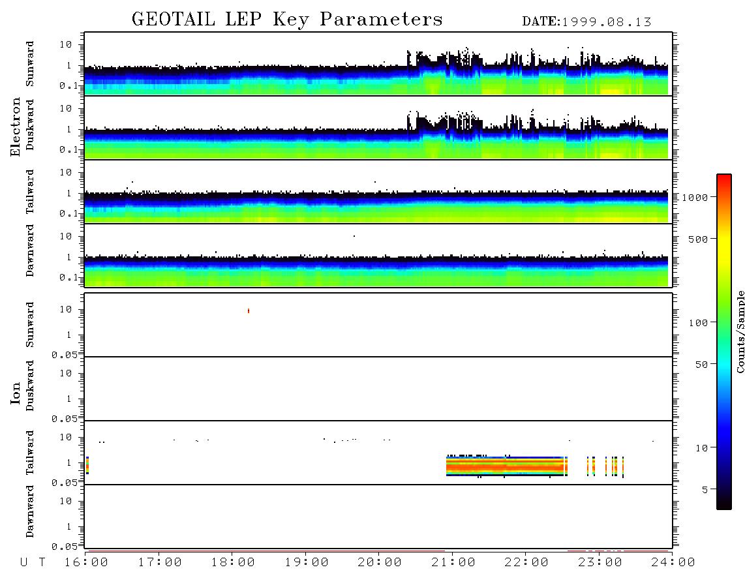Select the vertical "Ion" group label
This screenshot has height=574, width=745.
pyautogui.click(x=16, y=393)
